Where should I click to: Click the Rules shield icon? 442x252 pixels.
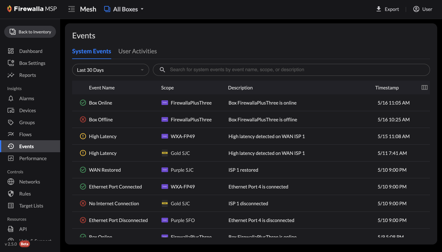pos(11,194)
